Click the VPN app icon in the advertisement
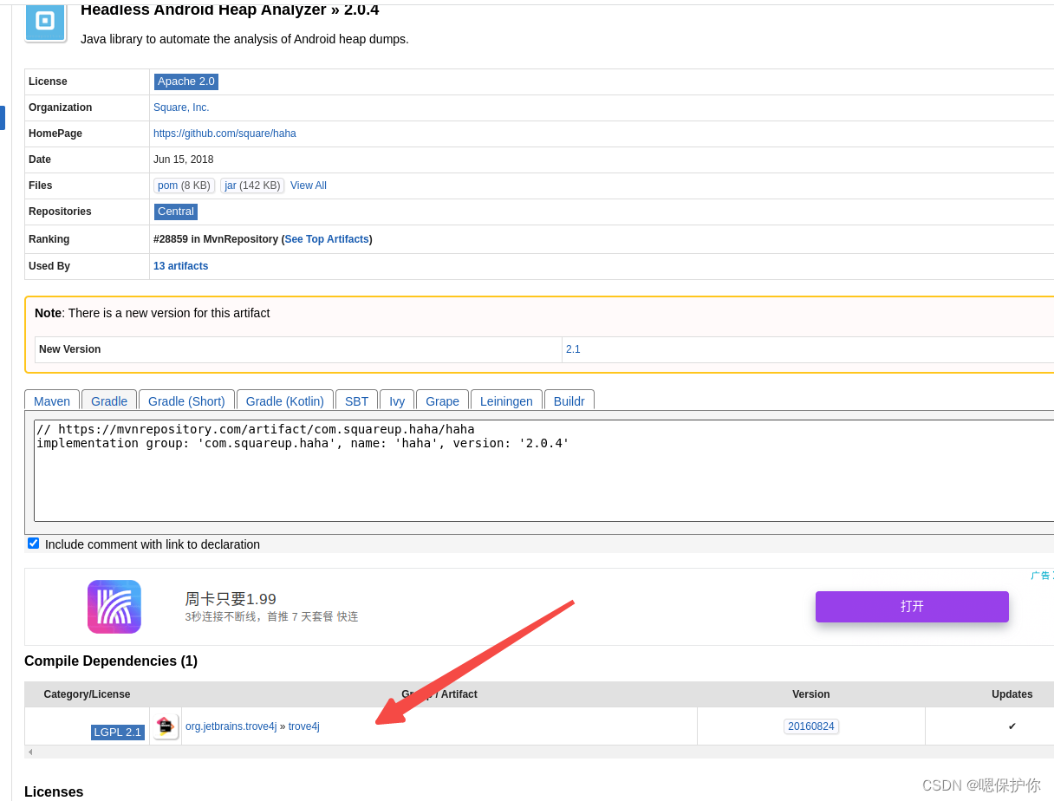The image size is (1054, 801). coord(114,607)
